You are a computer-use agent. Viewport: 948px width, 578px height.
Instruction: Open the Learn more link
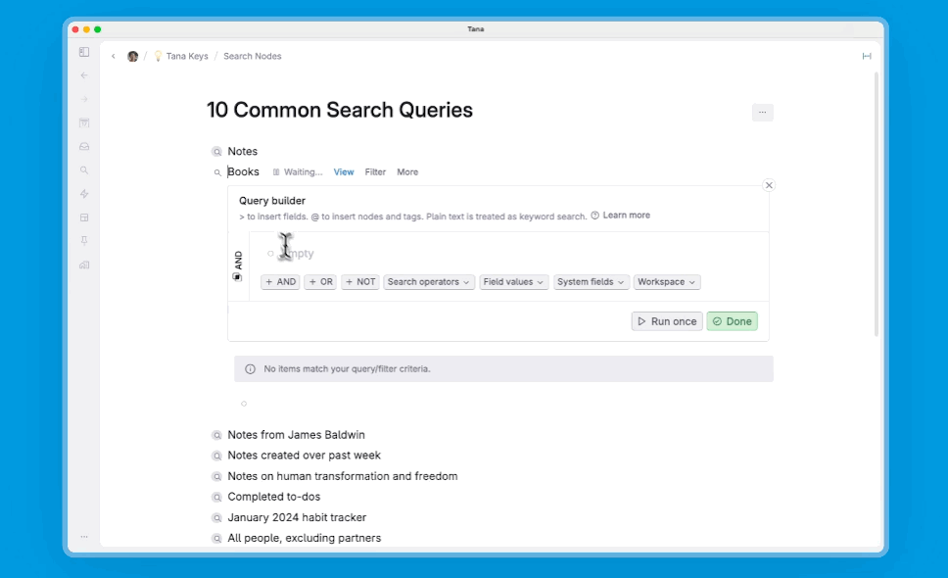coord(627,216)
